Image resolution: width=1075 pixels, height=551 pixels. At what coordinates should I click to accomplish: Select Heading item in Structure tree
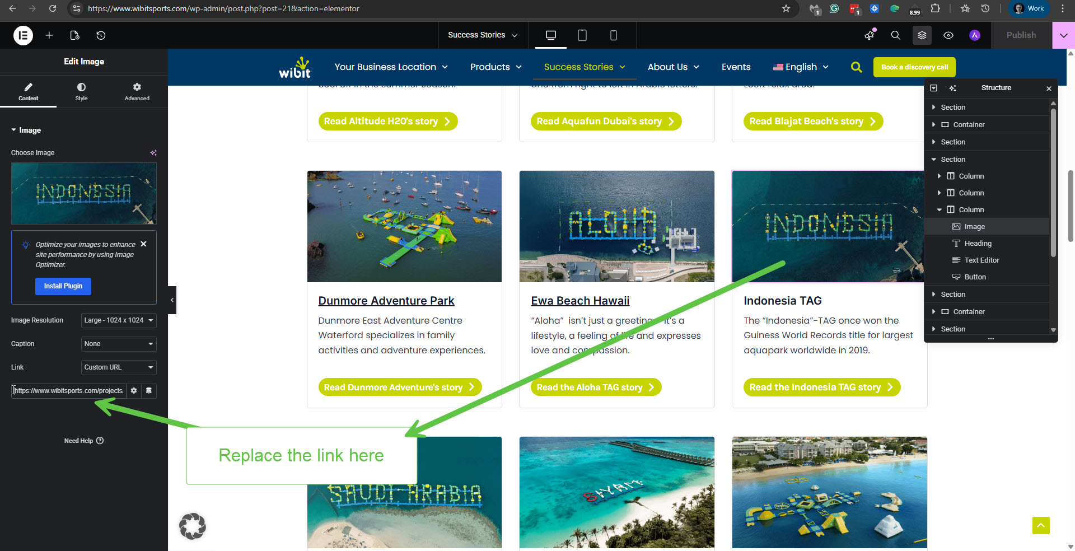pyautogui.click(x=987, y=244)
